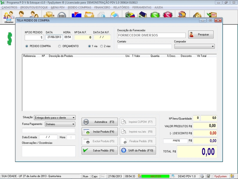This screenshot has height=179, width=238.
Task: Click the green dollar sign behind dialog
Action: [10, 39]
